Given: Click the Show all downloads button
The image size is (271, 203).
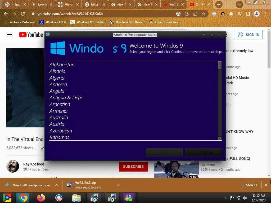Looking at the screenshot, I should pyautogui.click(x=251, y=185).
